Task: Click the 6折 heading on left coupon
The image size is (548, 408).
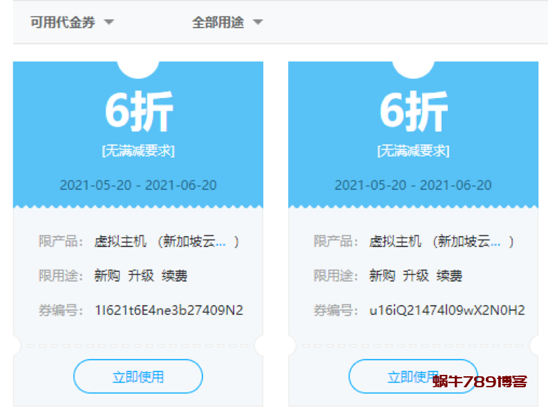Action: click(138, 110)
